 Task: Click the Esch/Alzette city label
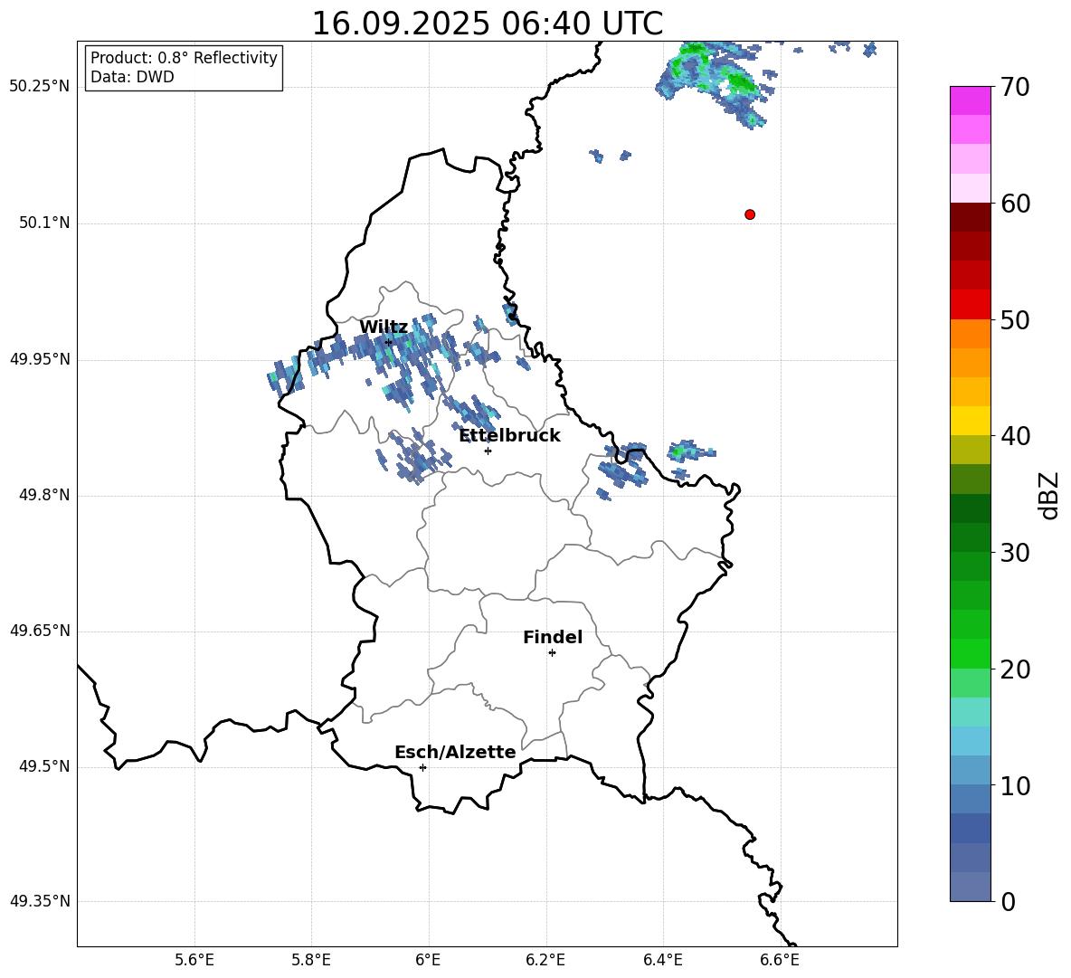455,752
